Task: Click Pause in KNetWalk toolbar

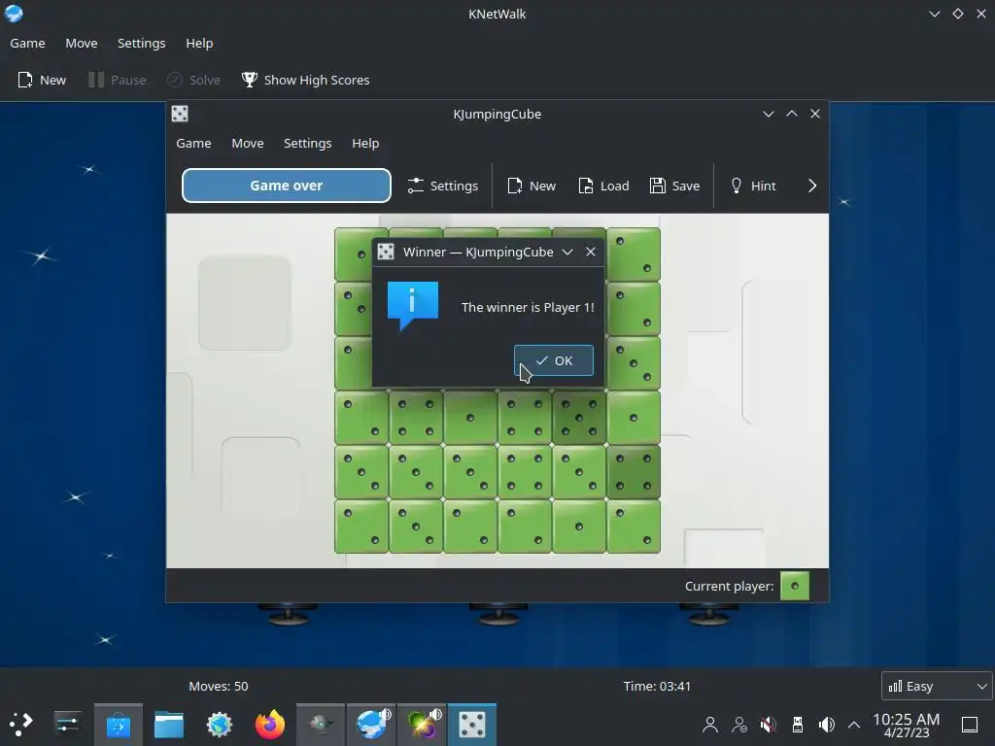Action: 118,80
